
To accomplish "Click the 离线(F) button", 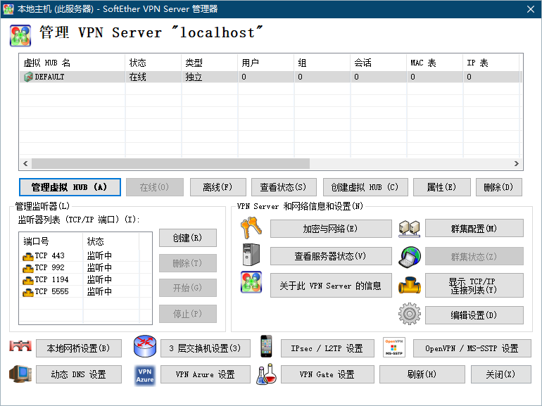I will pos(218,187).
